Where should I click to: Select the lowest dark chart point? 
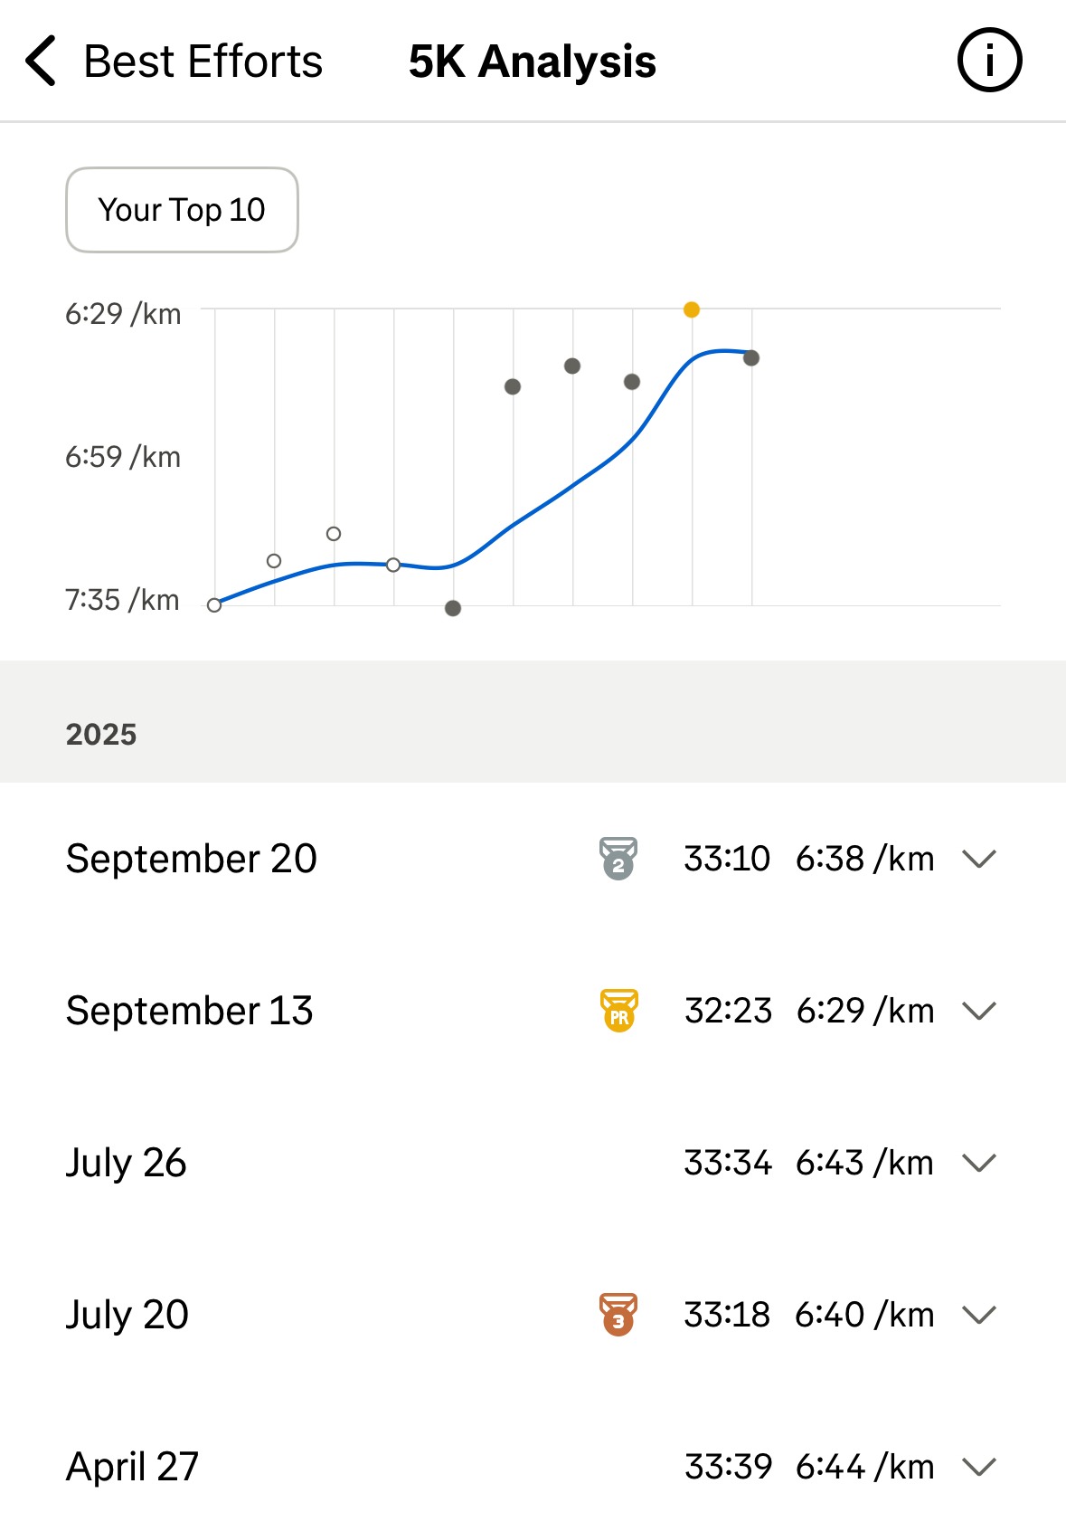(x=453, y=608)
